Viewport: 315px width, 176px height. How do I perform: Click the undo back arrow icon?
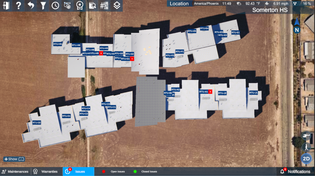(31, 6)
